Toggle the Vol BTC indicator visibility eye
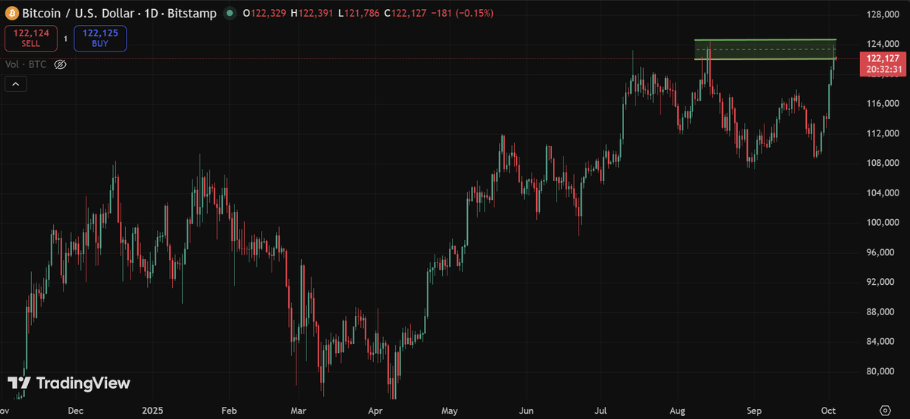The width and height of the screenshot is (910, 419). coord(61,64)
